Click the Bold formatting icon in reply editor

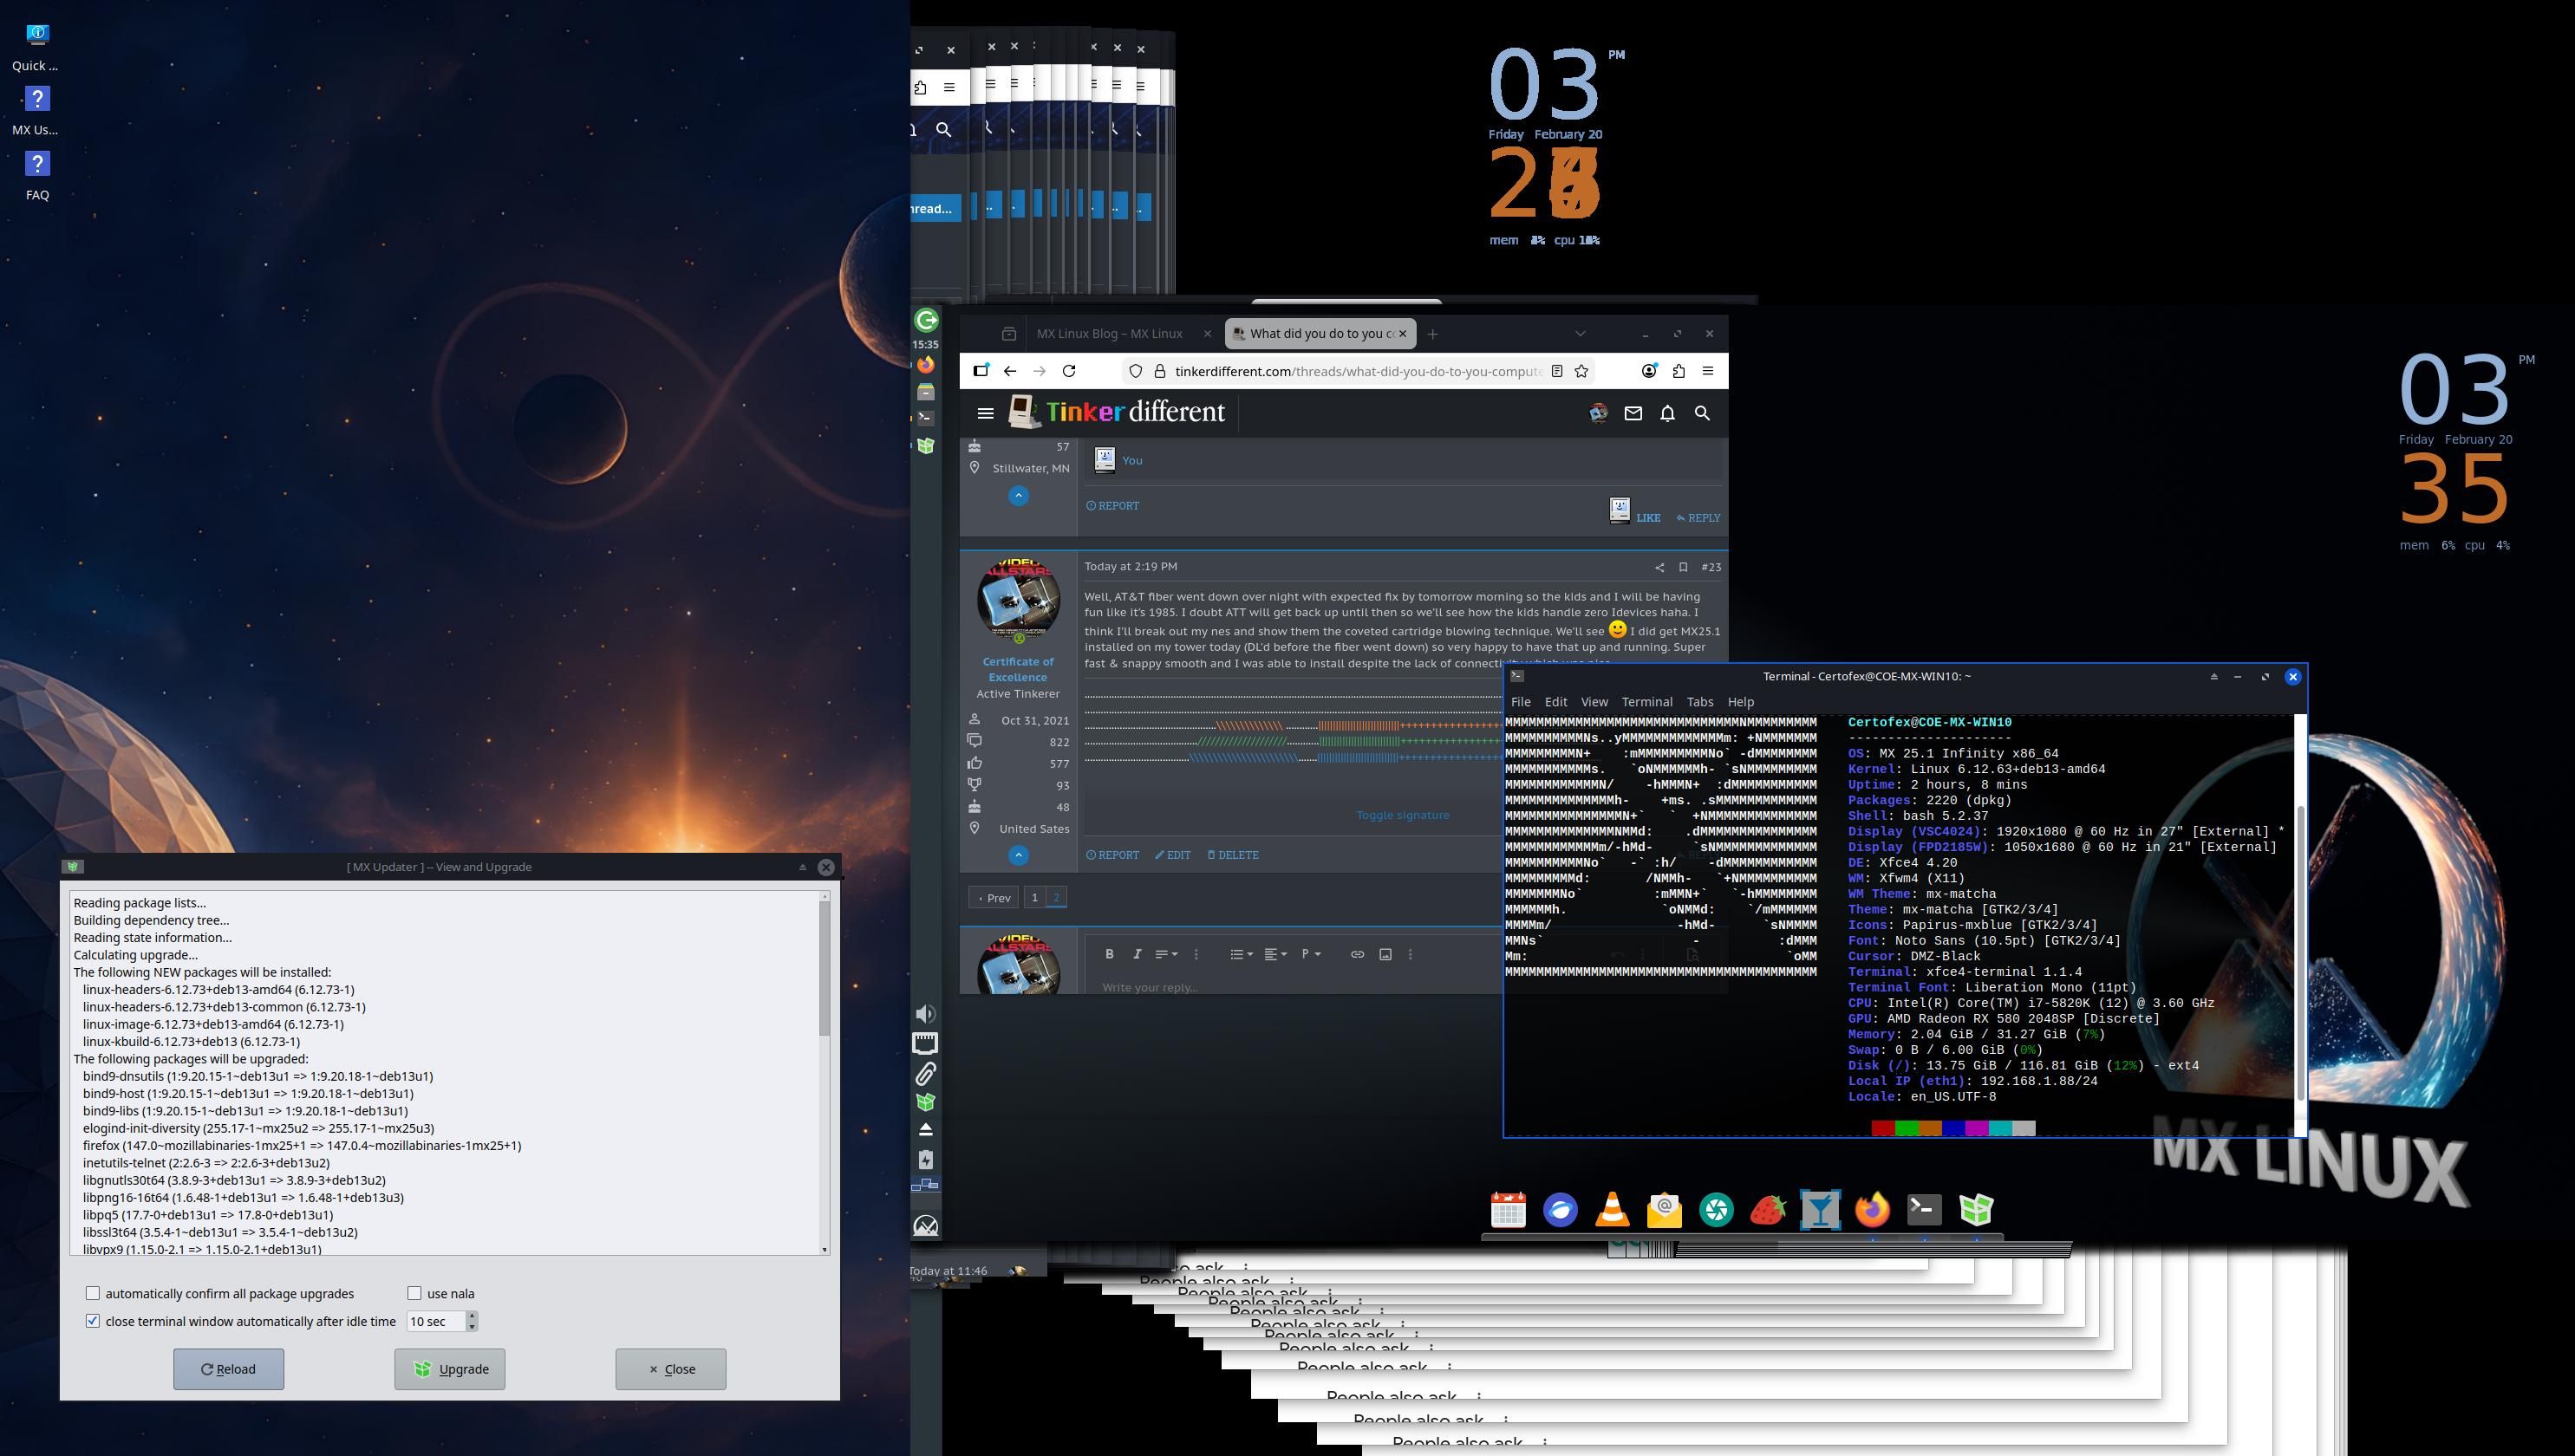1108,954
